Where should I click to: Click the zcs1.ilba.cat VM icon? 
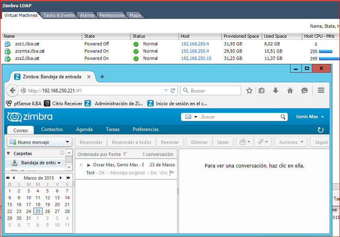(x=8, y=44)
